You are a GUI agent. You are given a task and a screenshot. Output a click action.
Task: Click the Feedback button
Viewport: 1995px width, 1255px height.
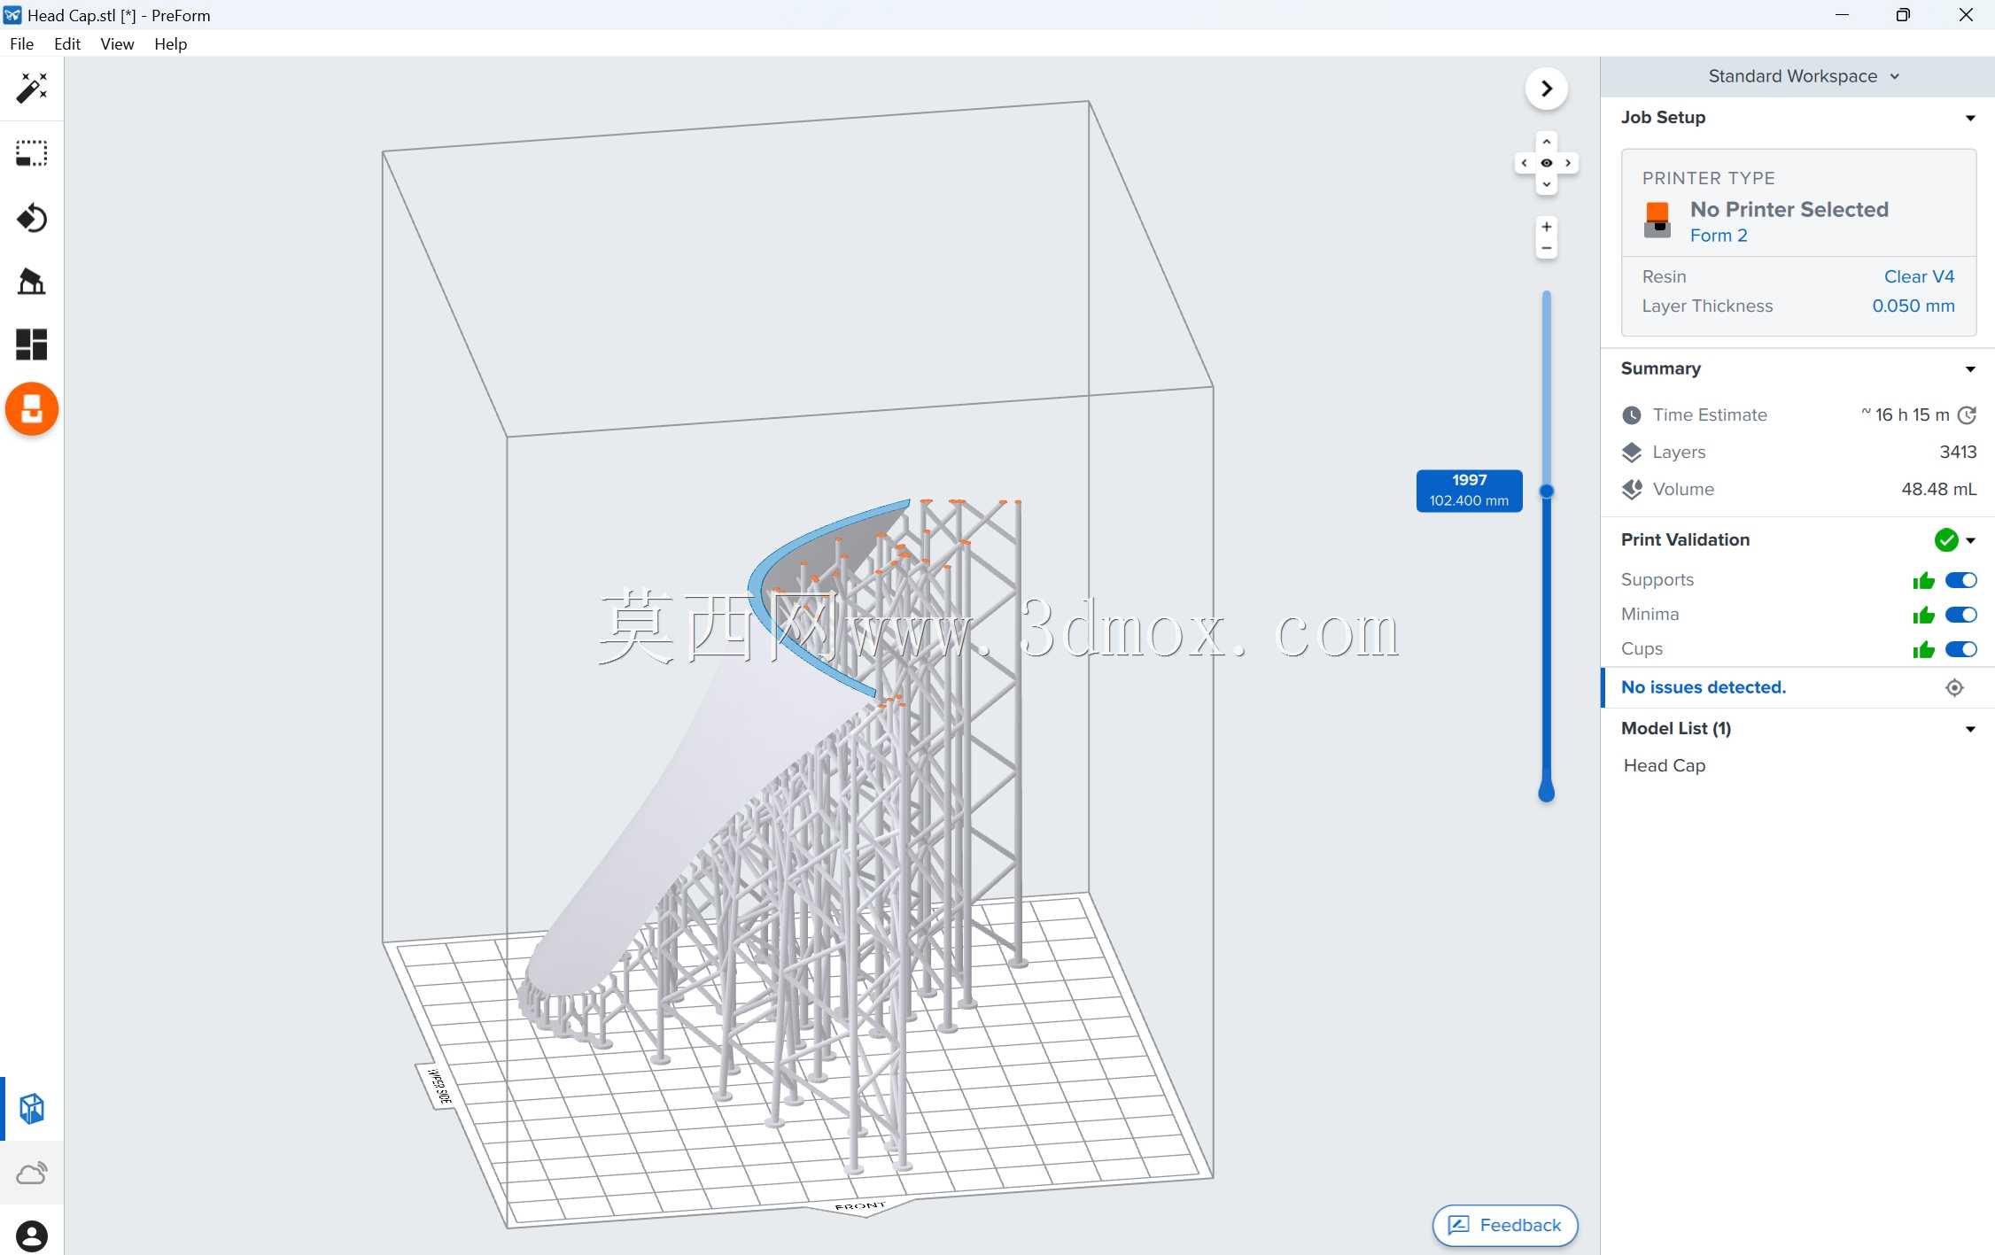tap(1505, 1225)
